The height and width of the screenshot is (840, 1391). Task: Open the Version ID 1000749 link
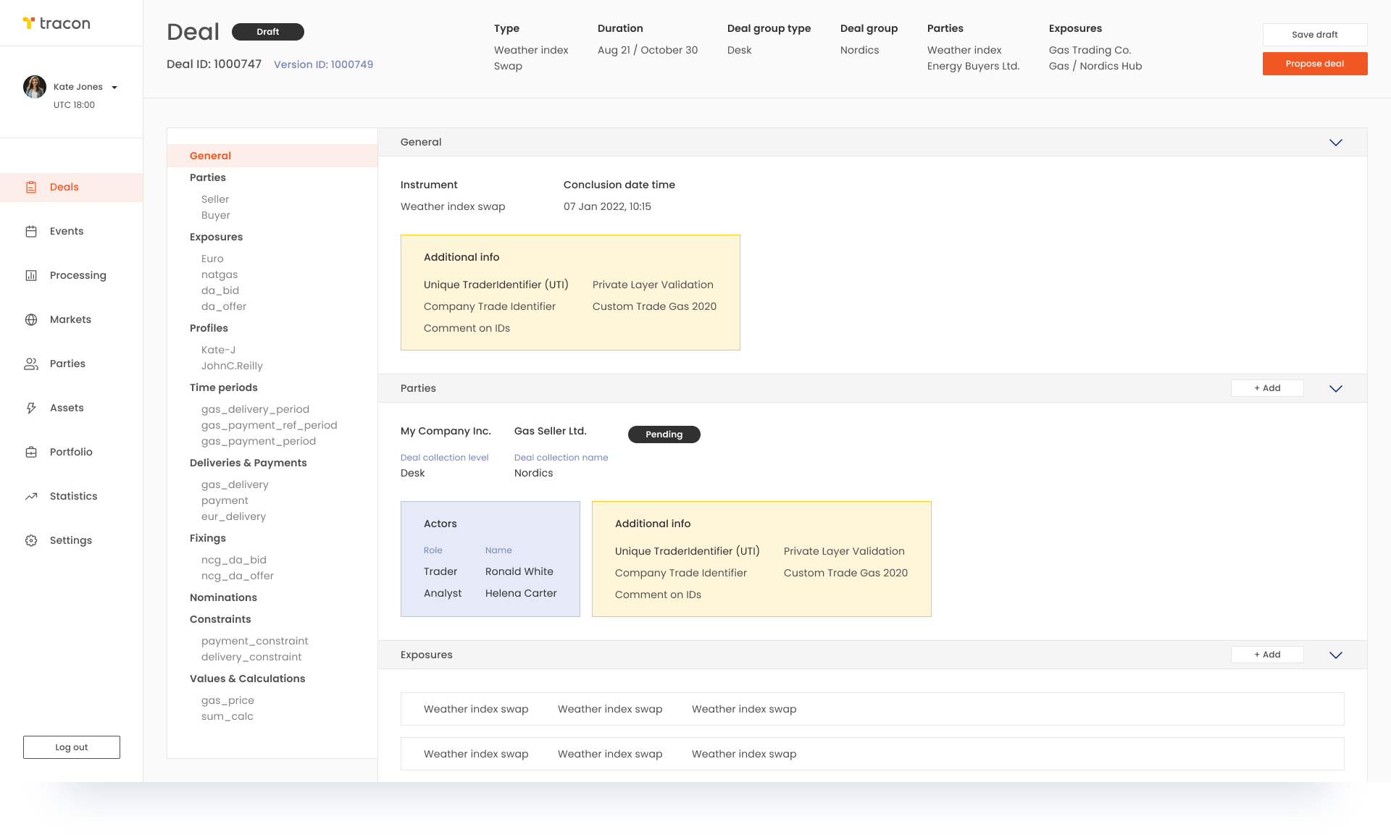point(323,64)
